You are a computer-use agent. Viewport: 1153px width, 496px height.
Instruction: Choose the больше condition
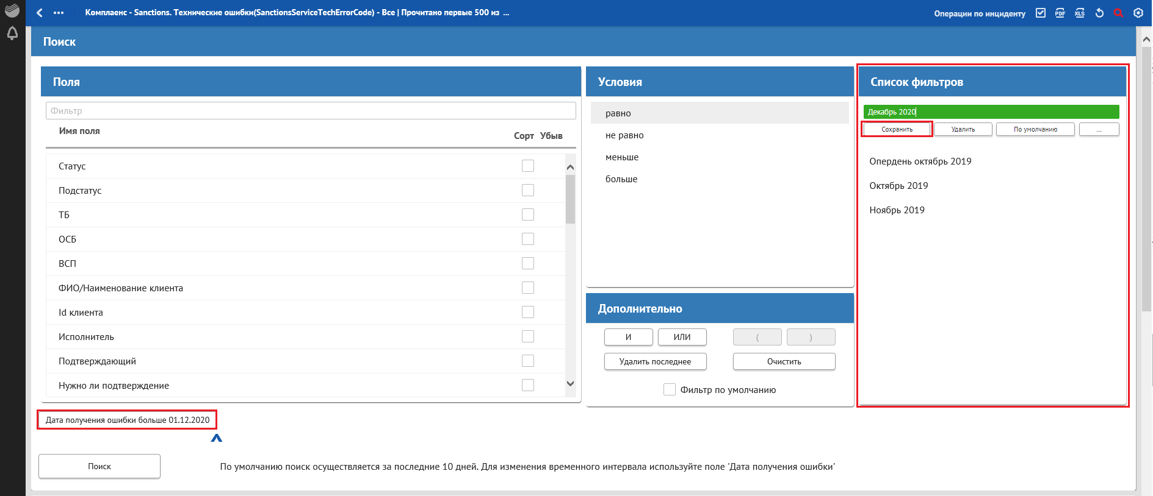(621, 179)
